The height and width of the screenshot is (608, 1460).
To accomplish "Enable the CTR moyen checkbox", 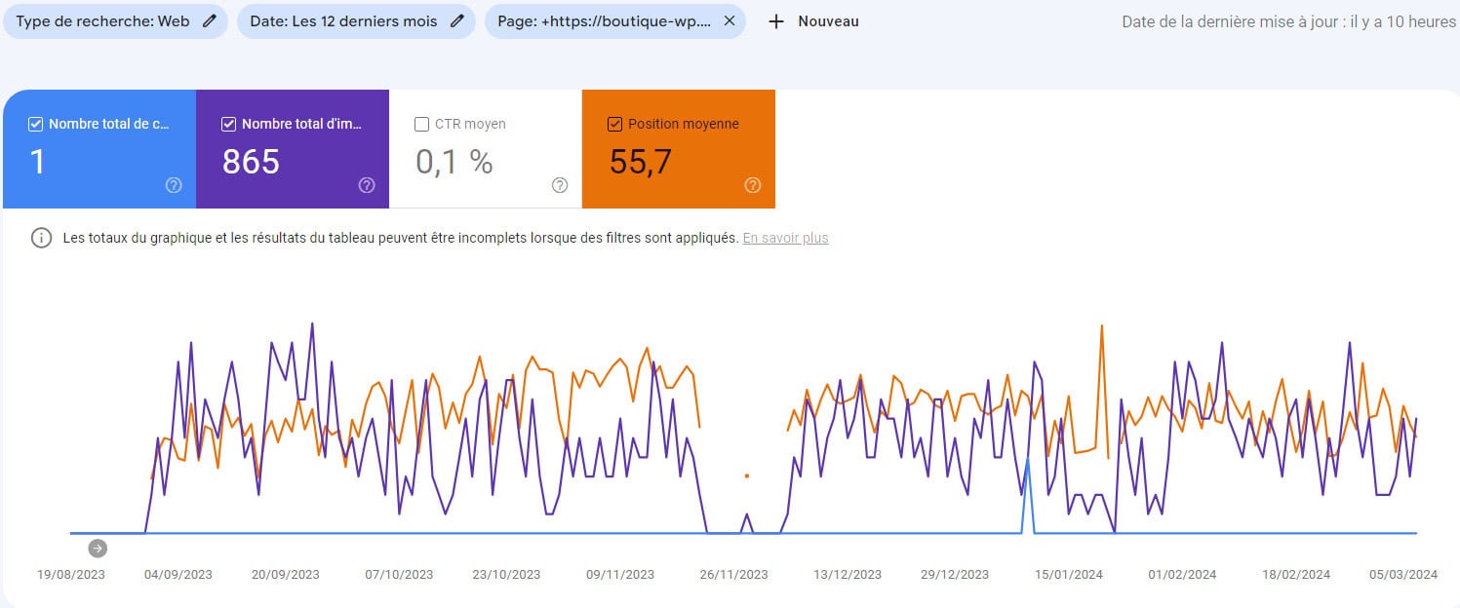I will 422,124.
